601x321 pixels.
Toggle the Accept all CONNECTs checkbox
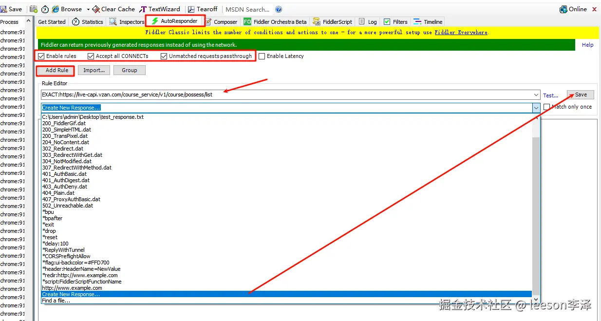click(x=91, y=56)
